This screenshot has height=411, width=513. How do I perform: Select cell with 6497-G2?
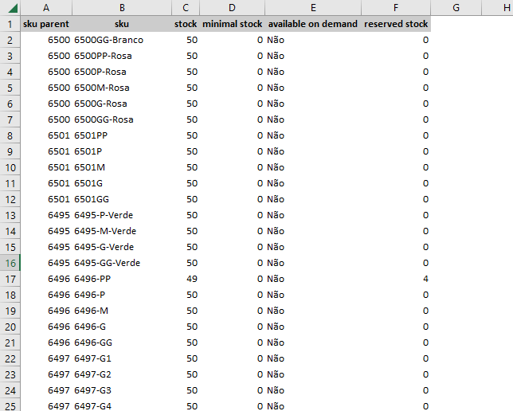(122, 374)
